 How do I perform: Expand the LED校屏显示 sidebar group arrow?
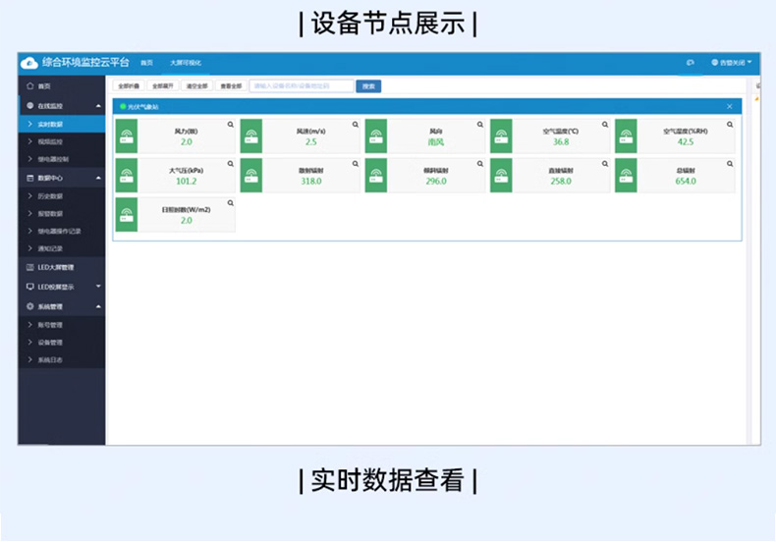(x=98, y=287)
